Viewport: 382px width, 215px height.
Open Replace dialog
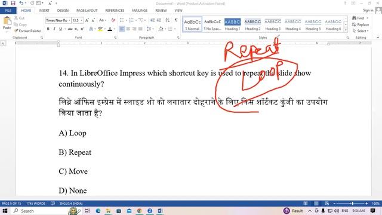[361, 24]
